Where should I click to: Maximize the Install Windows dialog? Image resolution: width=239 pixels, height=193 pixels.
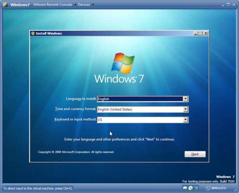(x=200, y=33)
